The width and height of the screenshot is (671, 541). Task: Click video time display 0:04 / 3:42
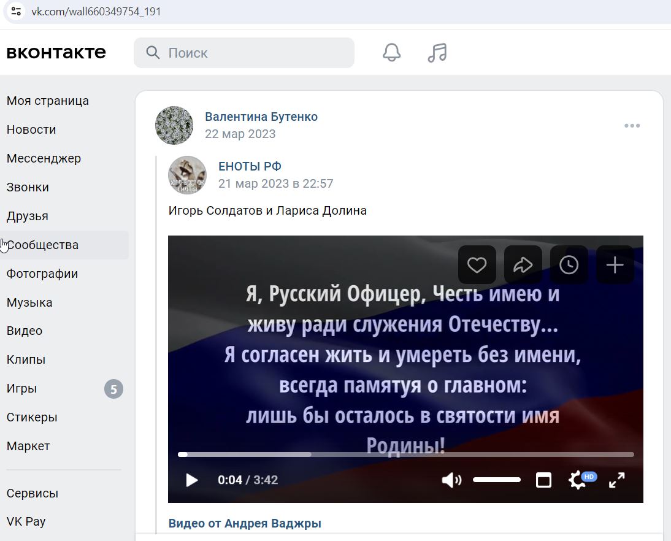tap(248, 480)
